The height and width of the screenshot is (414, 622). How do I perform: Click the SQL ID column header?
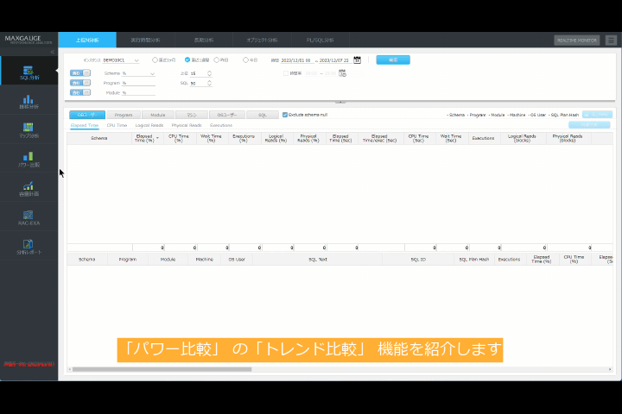(418, 260)
